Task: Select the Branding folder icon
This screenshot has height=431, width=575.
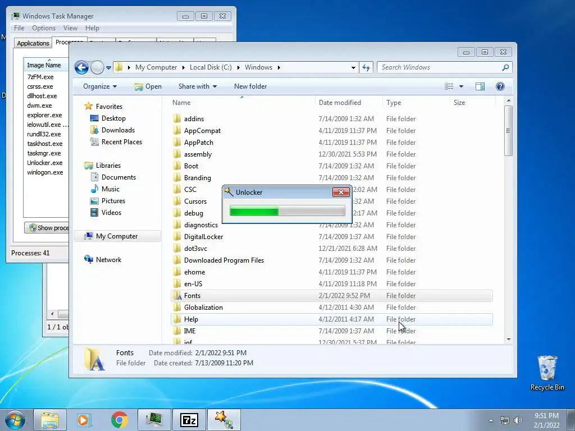Action: [177, 178]
